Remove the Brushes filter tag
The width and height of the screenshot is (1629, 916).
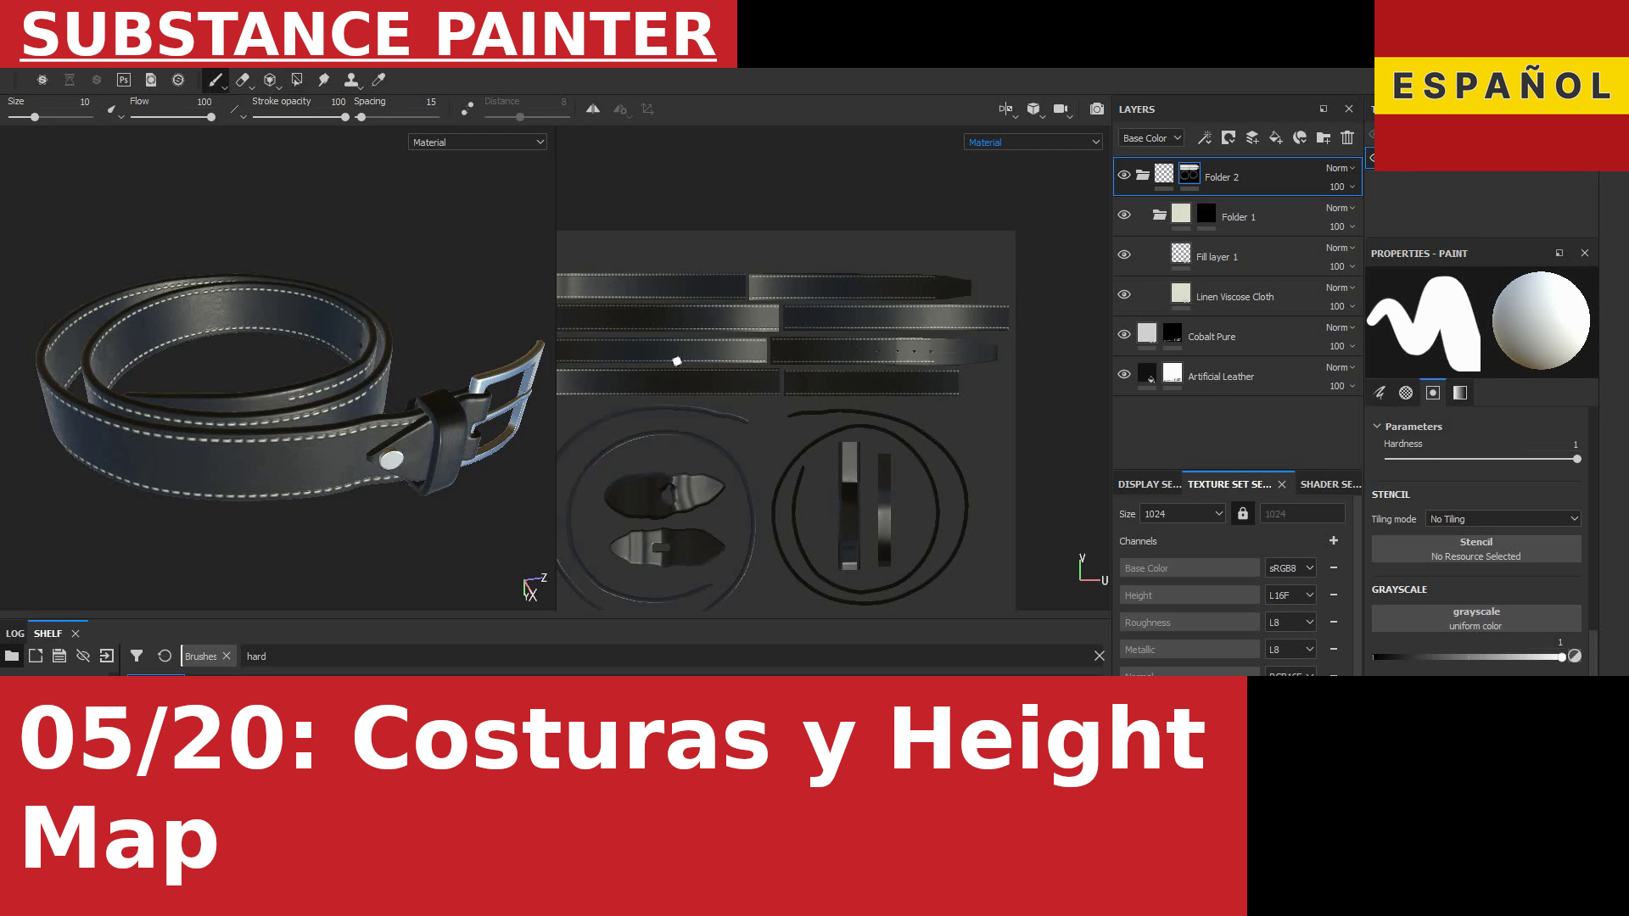[x=227, y=656]
